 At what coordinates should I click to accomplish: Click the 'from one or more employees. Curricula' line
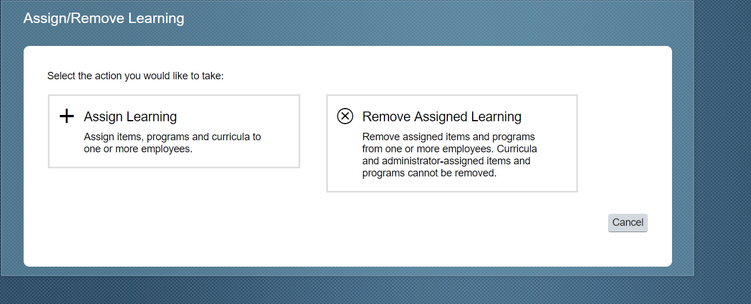coord(450,149)
